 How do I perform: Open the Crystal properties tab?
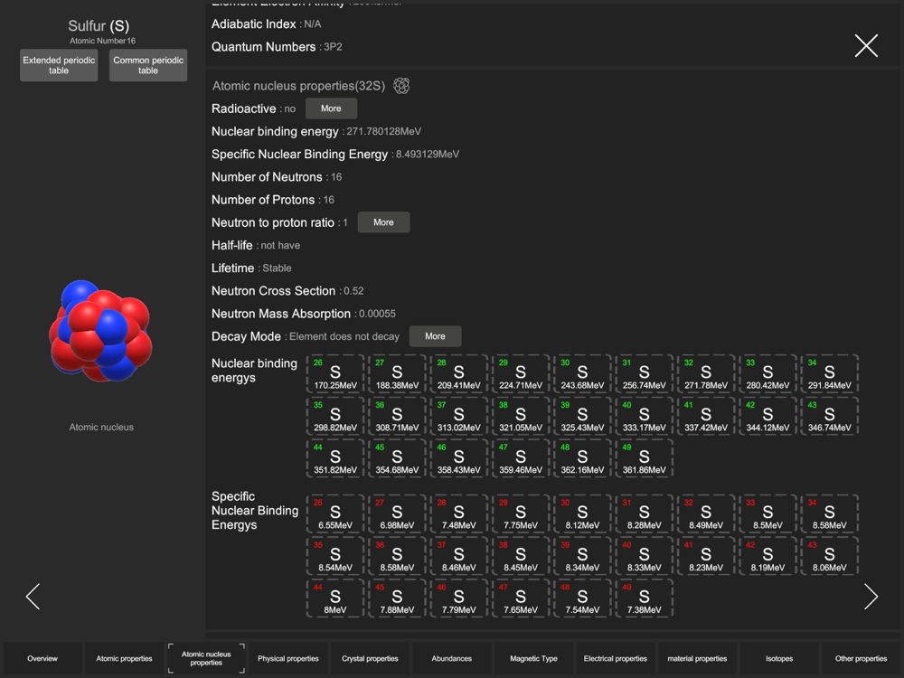point(370,658)
